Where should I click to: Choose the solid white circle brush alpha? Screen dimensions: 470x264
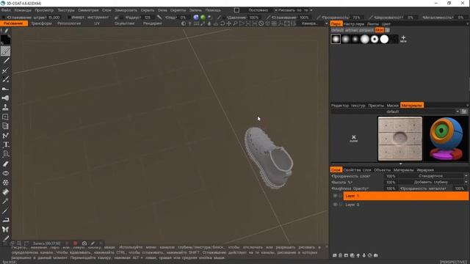coord(384,39)
